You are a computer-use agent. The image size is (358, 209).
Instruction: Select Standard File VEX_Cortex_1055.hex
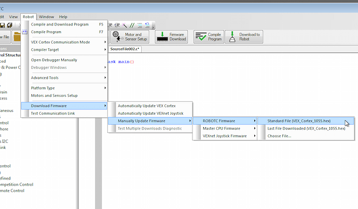(306, 121)
